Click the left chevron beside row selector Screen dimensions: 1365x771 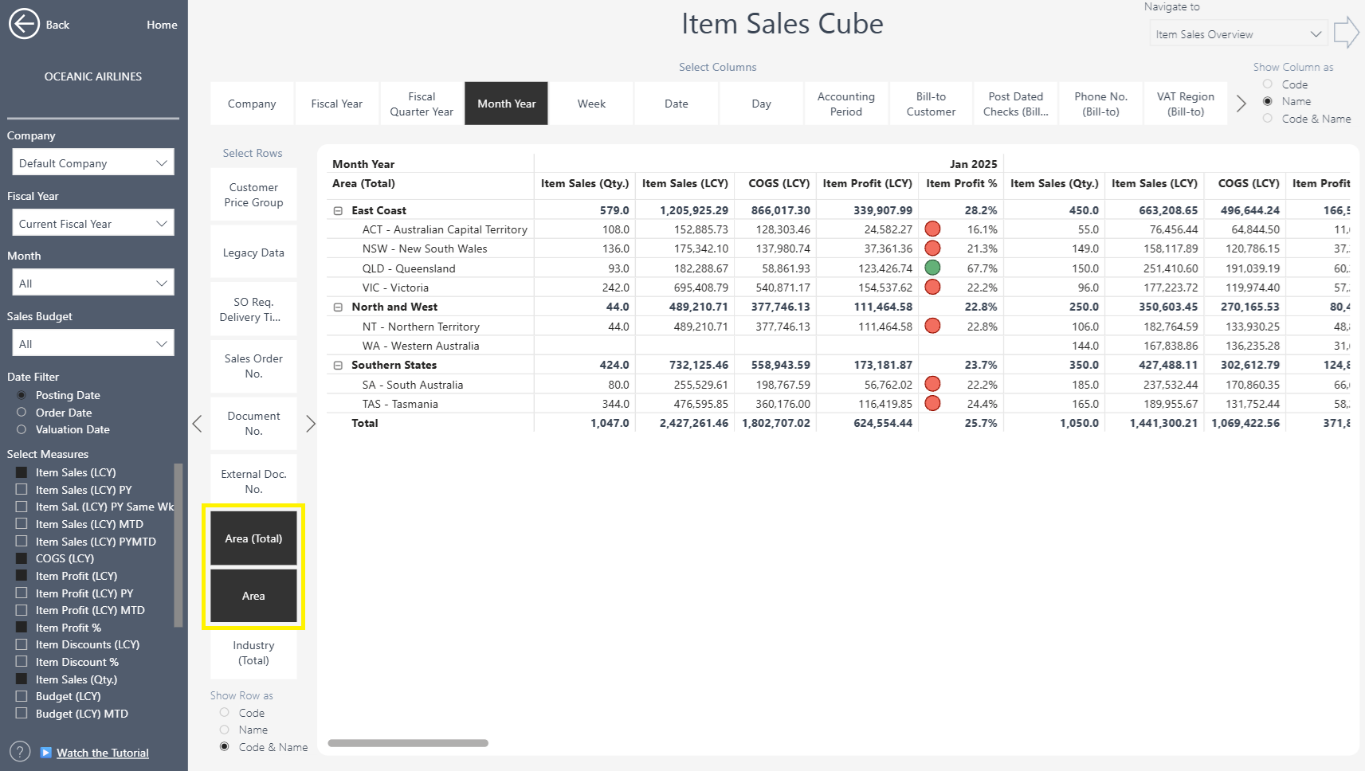tap(198, 424)
